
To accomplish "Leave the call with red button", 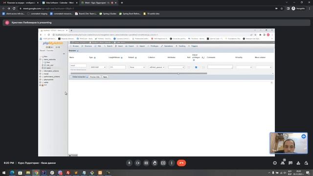I will coord(181,163).
